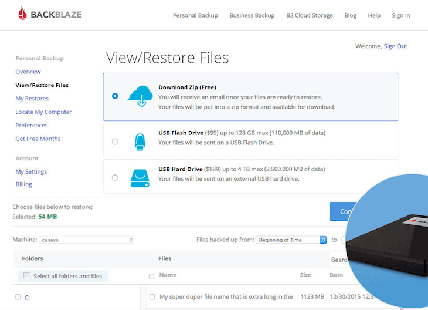The width and height of the screenshot is (428, 310).
Task: Open Billing account link
Action: point(24,184)
